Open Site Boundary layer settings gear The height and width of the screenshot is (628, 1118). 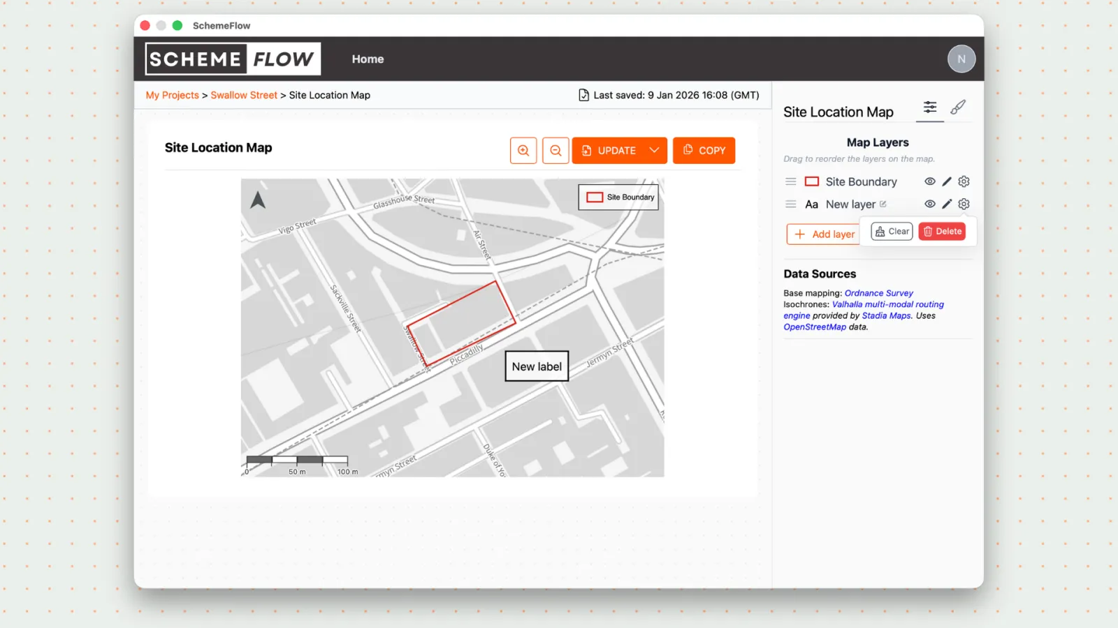(x=964, y=181)
